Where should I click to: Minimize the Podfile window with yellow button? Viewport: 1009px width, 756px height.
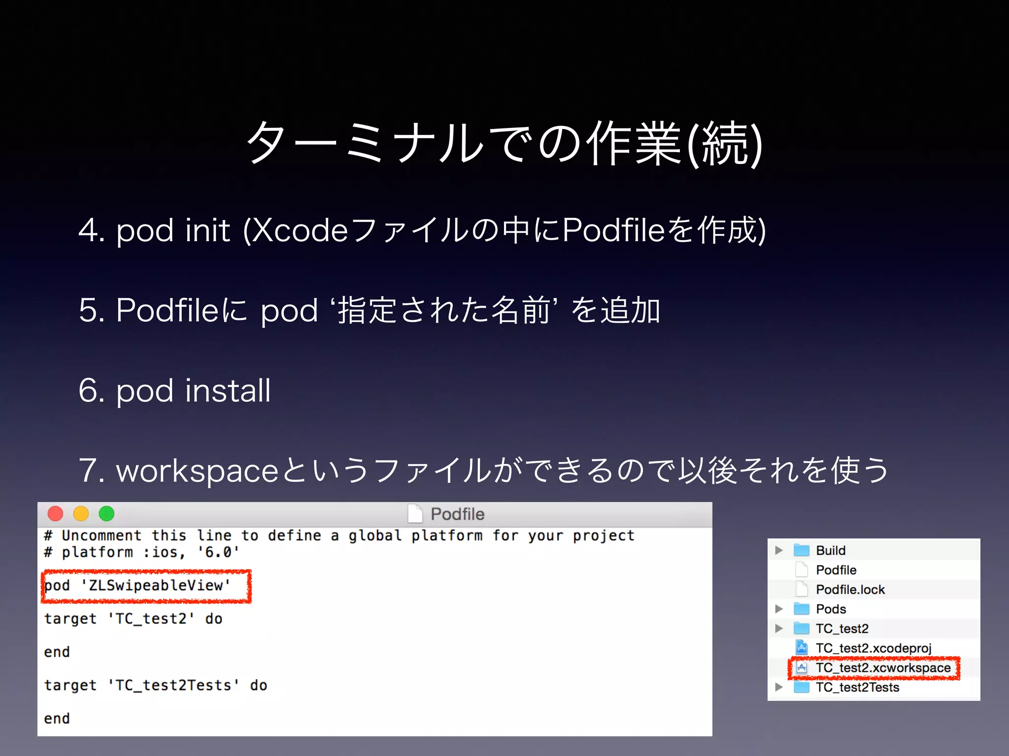[81, 513]
